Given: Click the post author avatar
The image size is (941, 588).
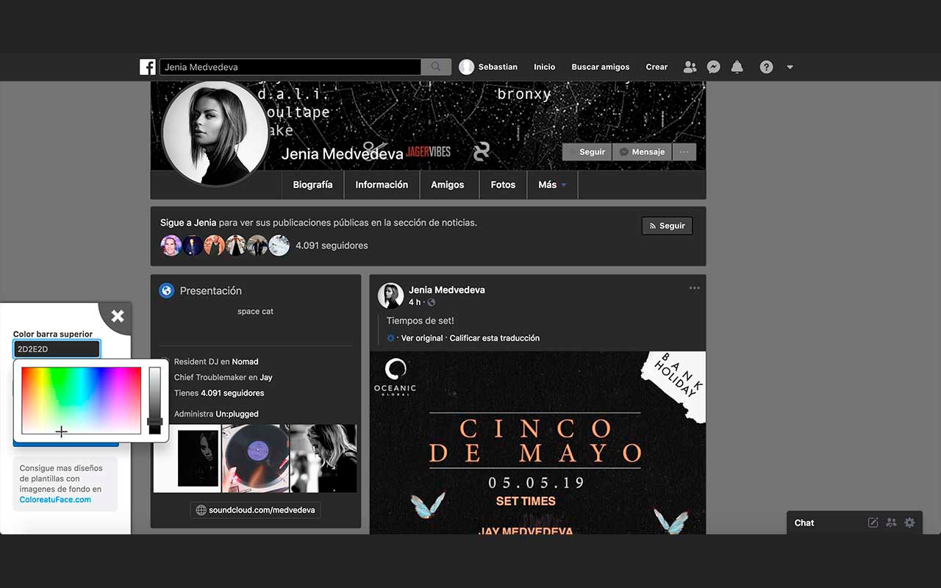Looking at the screenshot, I should coord(390,295).
